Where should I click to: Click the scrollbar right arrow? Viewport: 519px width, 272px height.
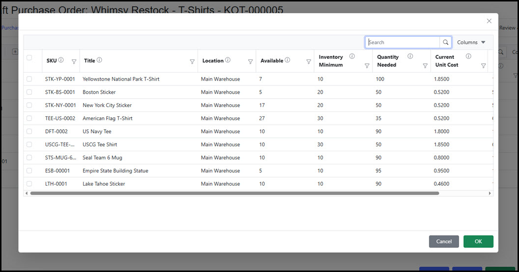tap(490, 193)
